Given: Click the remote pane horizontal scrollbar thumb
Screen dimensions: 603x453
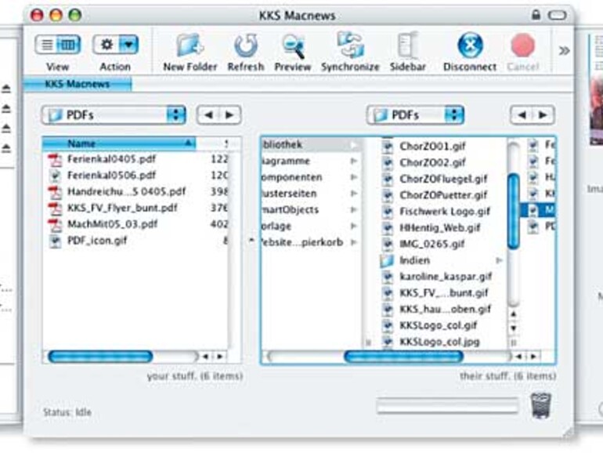Looking at the screenshot, I should 404,357.
